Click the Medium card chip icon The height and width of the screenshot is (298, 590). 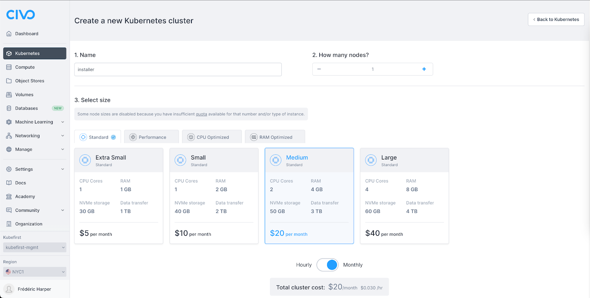275,160
